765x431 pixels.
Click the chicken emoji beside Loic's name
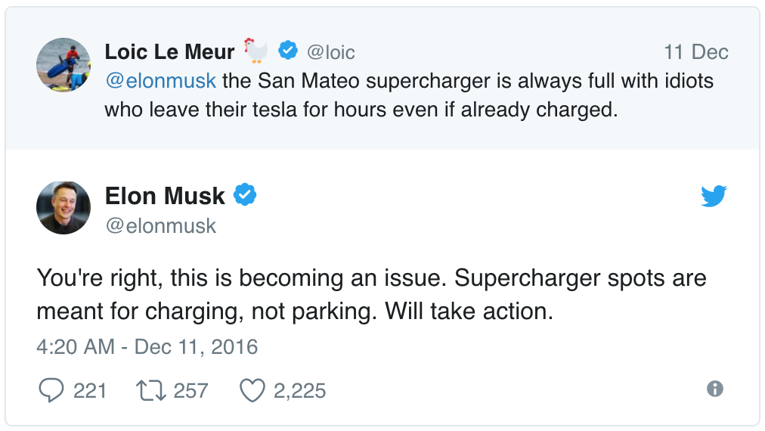pos(256,51)
